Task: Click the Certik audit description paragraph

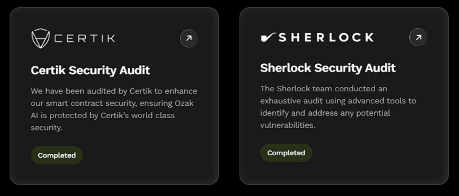Action: tap(114, 109)
